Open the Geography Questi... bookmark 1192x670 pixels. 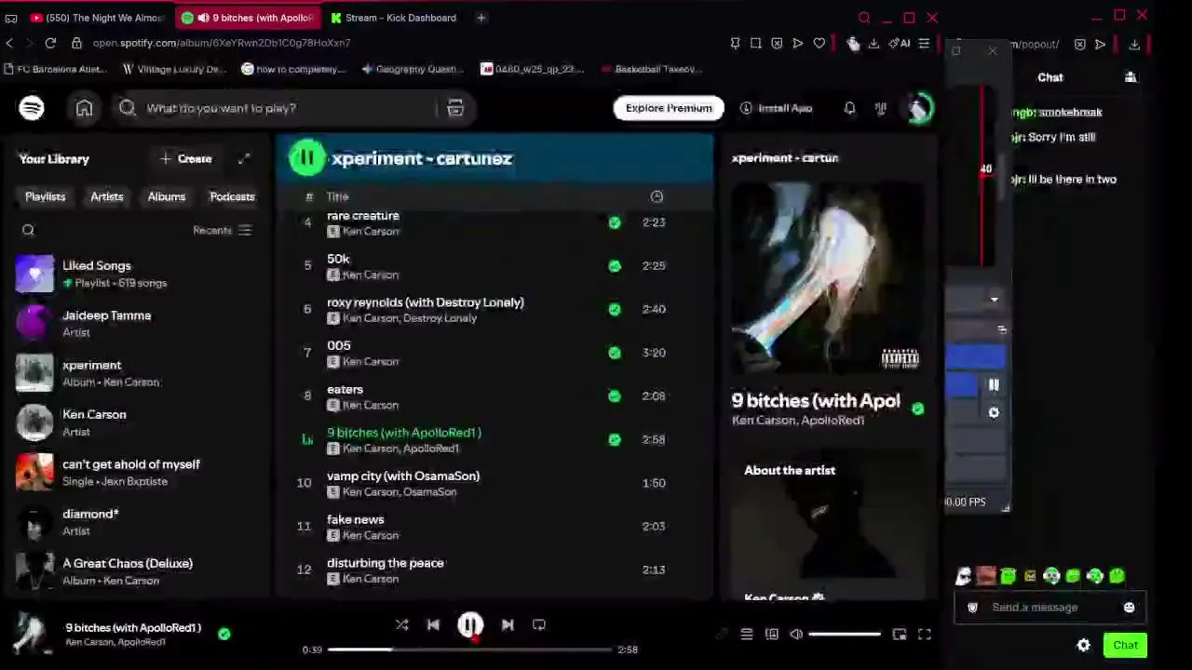point(413,69)
